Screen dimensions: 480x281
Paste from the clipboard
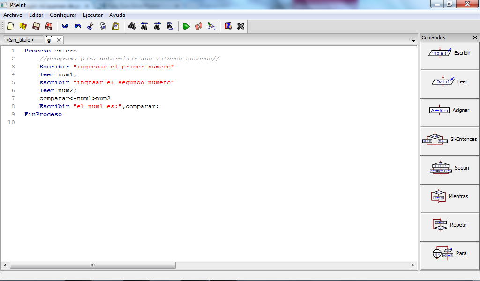[x=115, y=26]
